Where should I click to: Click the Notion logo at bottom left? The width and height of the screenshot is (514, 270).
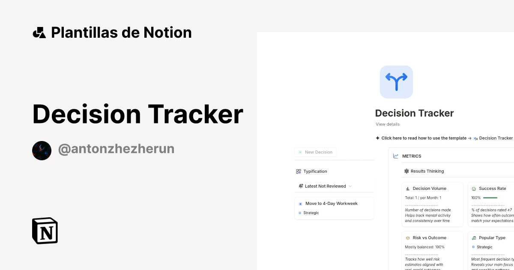click(45, 231)
